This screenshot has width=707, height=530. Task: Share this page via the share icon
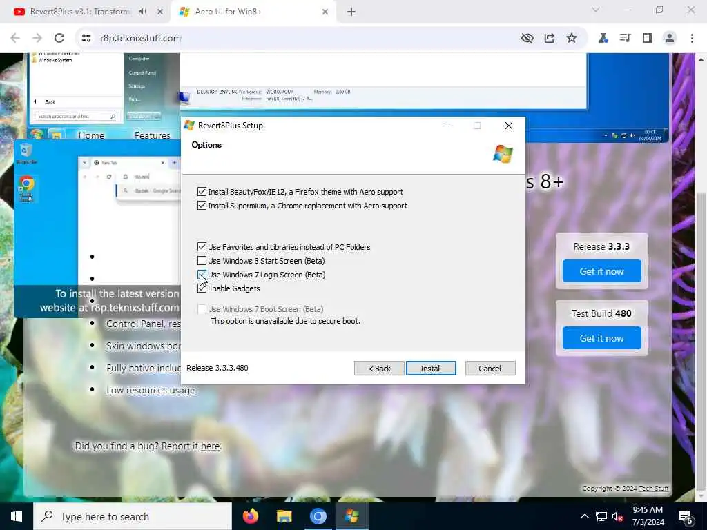click(549, 39)
